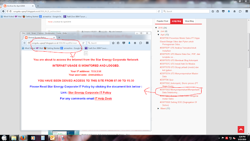The image size is (250, 141).
Task: Show hidden tray icons arrow
Action: [219, 138]
